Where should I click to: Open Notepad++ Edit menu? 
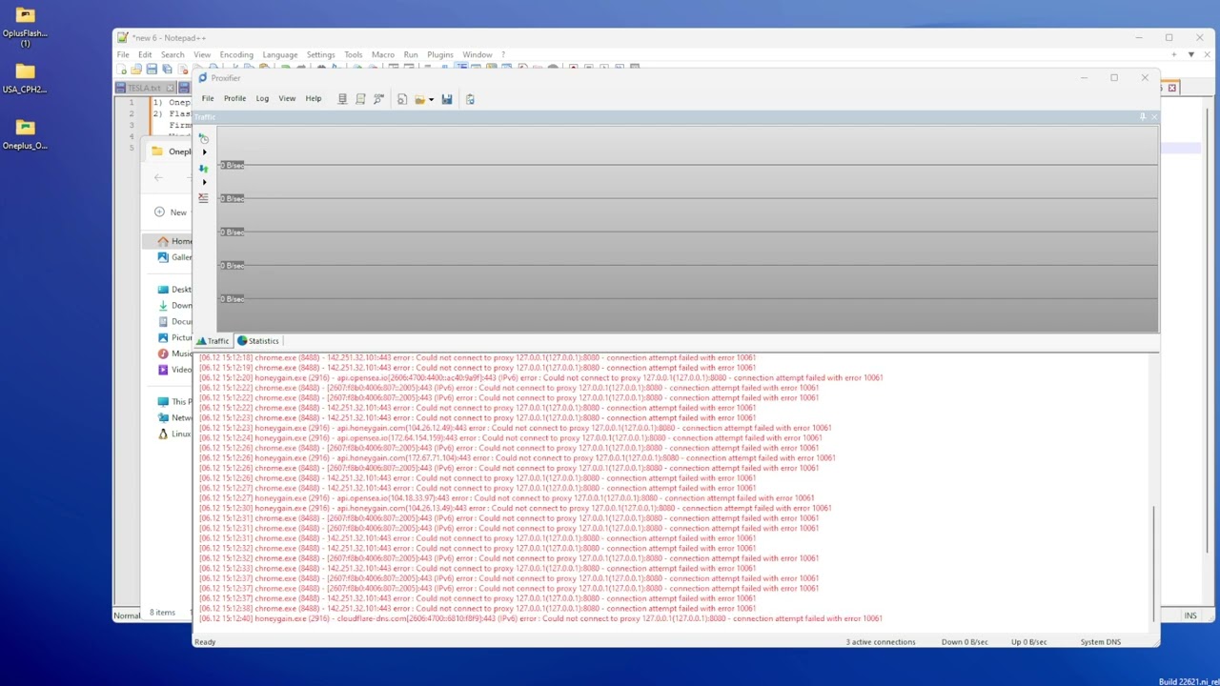coord(145,54)
